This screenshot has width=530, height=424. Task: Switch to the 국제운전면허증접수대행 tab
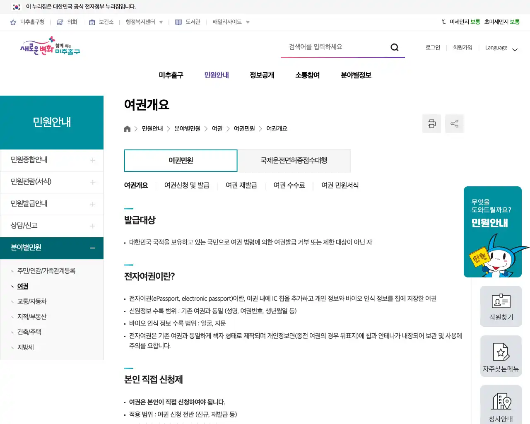[294, 161]
